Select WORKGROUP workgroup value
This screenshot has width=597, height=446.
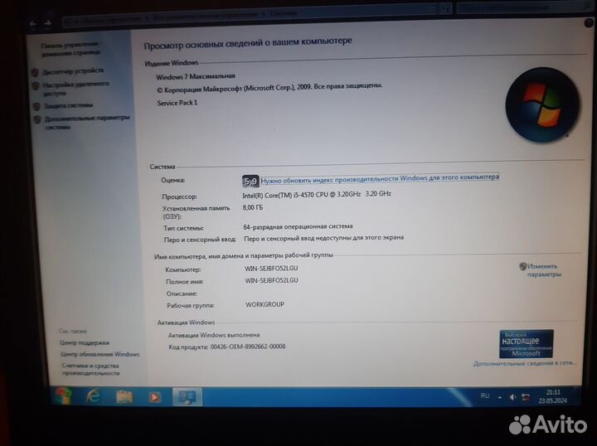click(265, 304)
